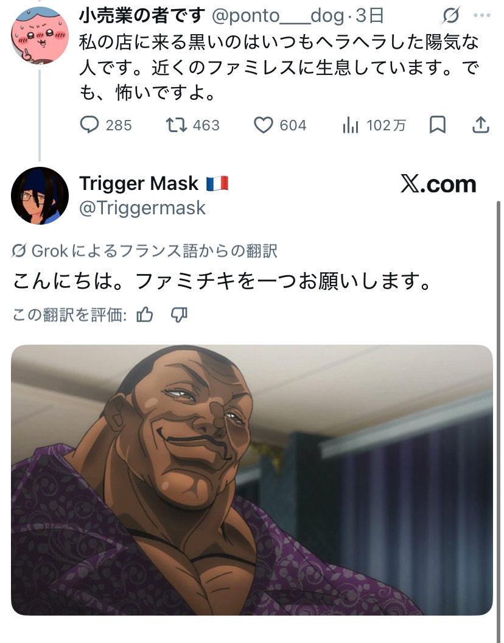Open Trigger Mask's profile picture
The image size is (504, 643).
pyautogui.click(x=40, y=195)
